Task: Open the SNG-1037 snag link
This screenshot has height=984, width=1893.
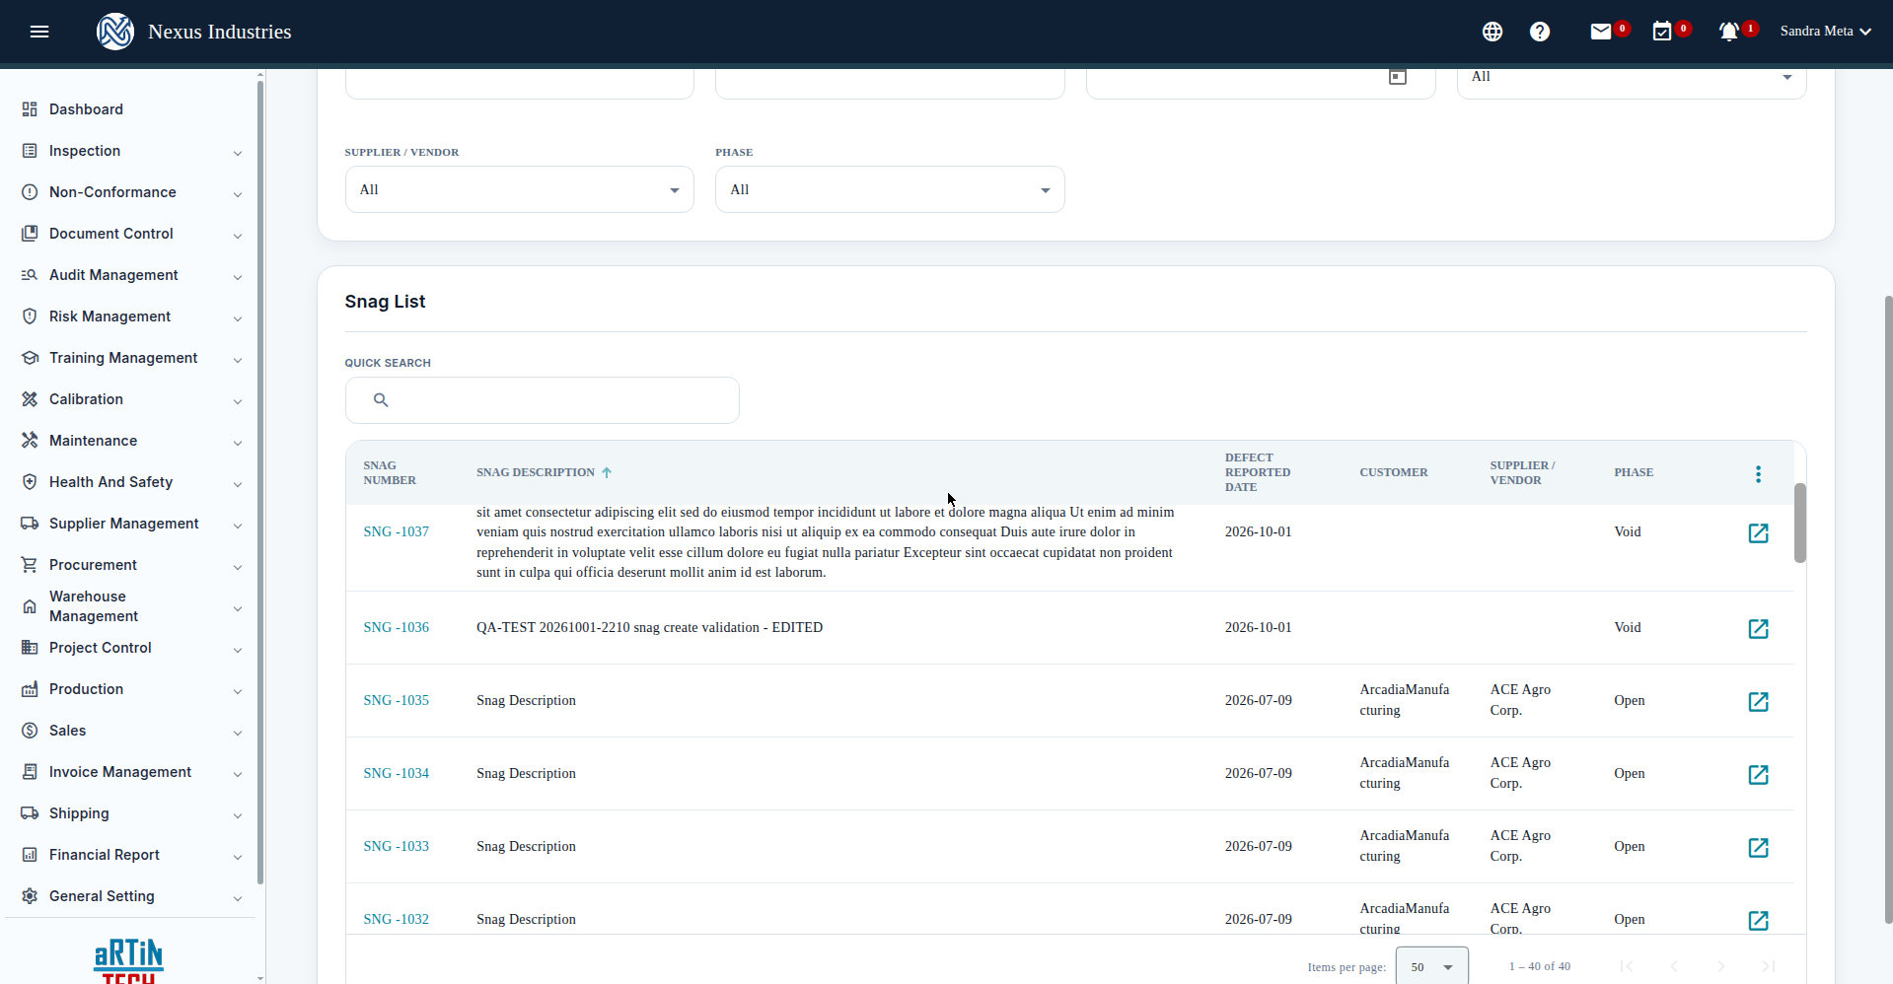Action: click(x=397, y=531)
